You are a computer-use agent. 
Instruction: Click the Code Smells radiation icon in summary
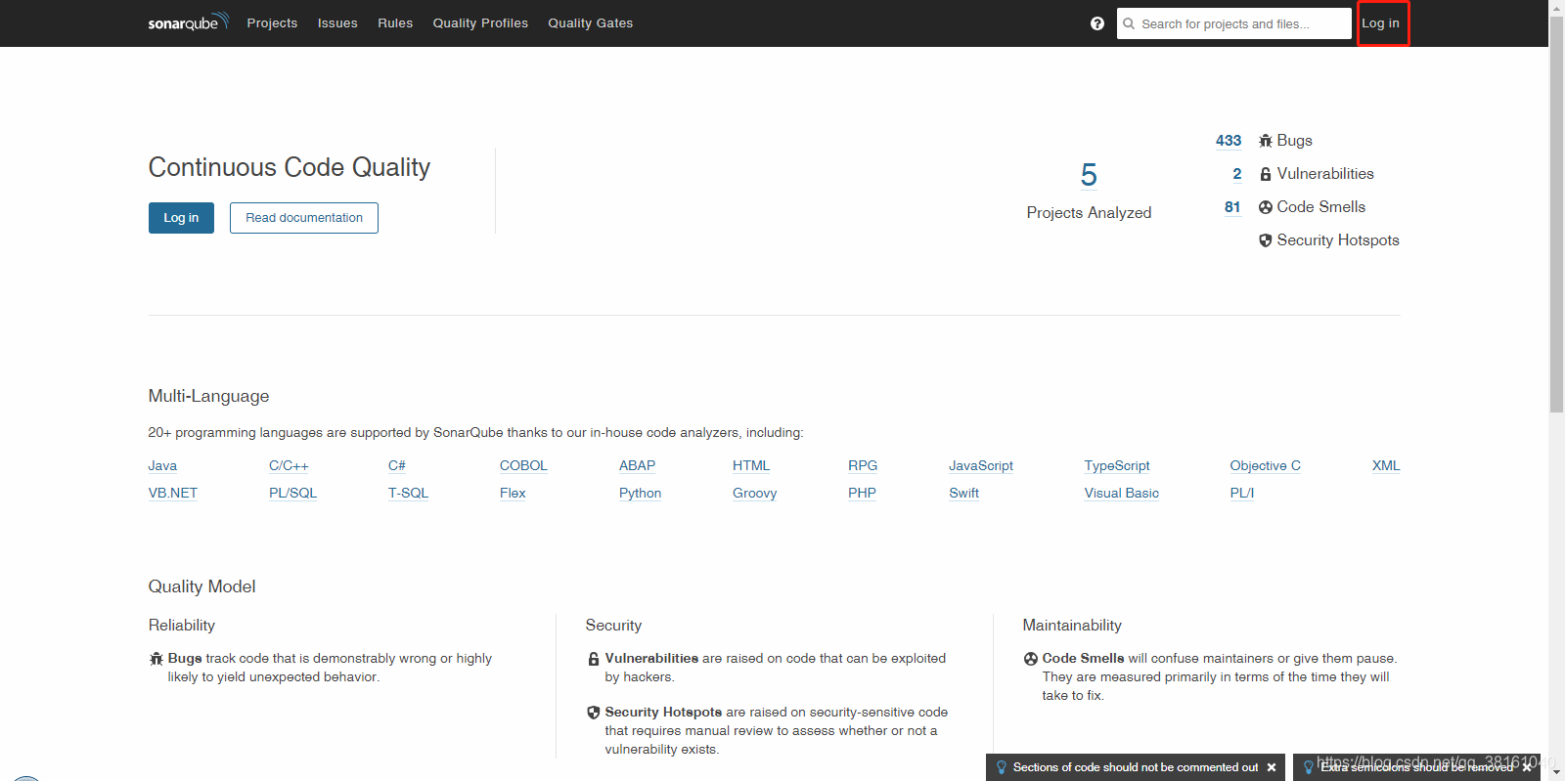tap(1266, 207)
